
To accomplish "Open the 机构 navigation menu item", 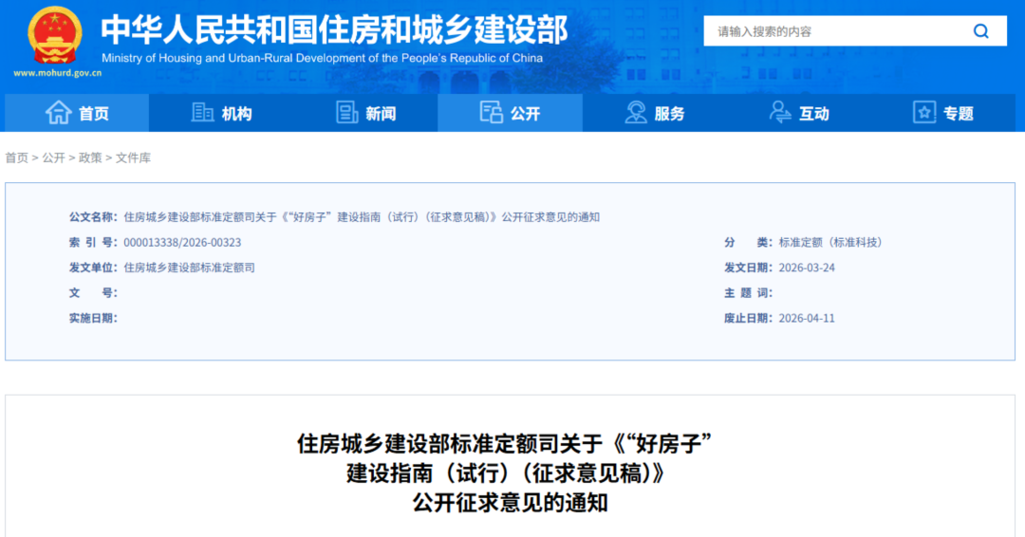I will 236,114.
